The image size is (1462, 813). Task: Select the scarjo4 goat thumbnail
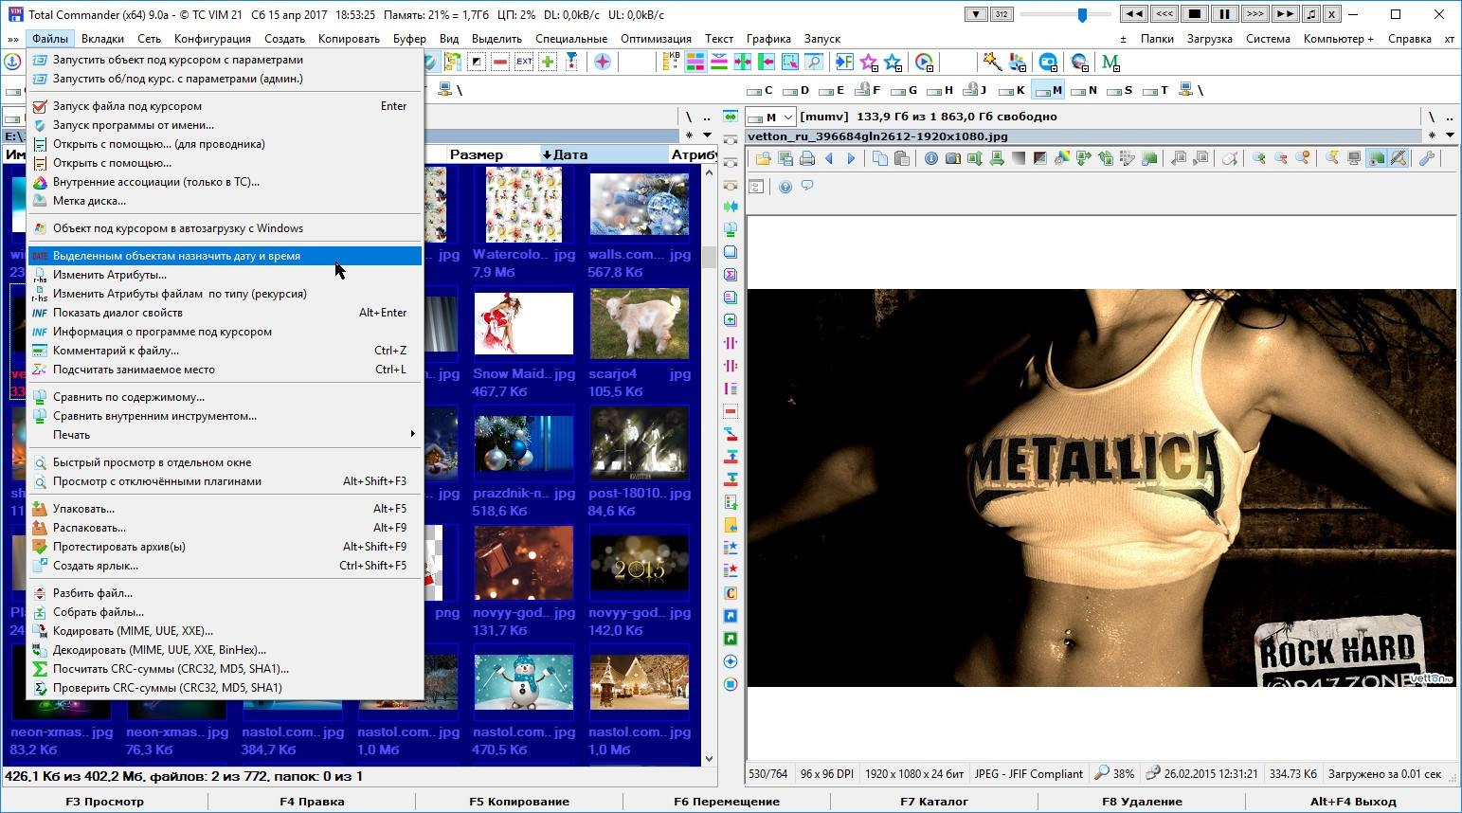[640, 324]
